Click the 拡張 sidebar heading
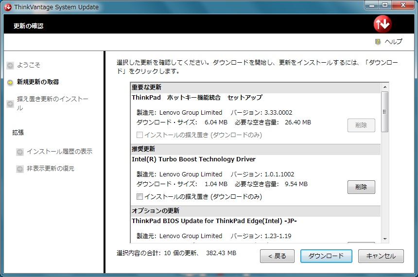 pyautogui.click(x=18, y=133)
